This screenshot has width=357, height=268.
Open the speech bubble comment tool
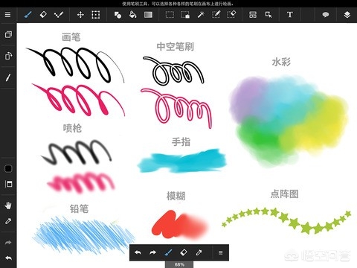click(326, 15)
